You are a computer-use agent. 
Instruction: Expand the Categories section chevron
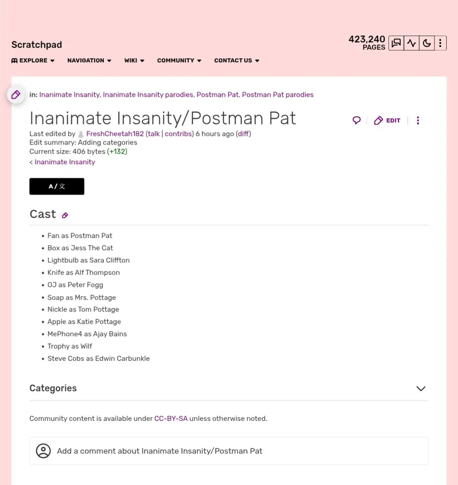coord(421,388)
